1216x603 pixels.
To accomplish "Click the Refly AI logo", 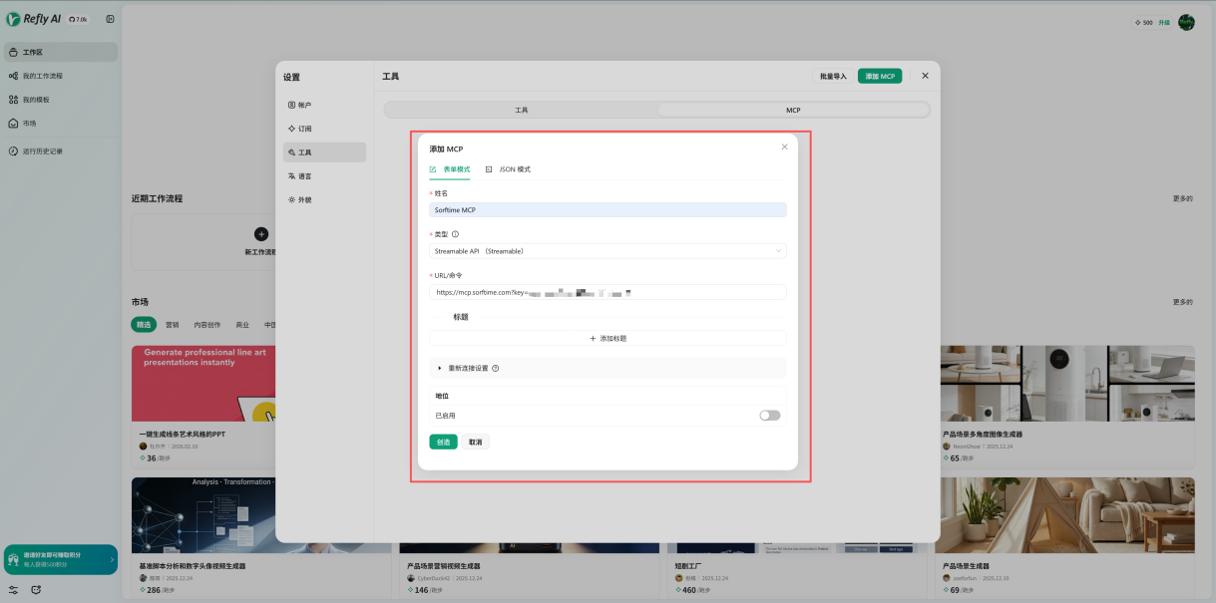I will (34, 19).
